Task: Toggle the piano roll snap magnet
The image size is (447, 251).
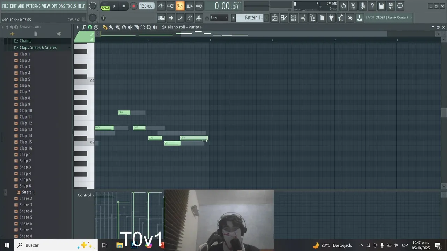Action: click(x=90, y=27)
